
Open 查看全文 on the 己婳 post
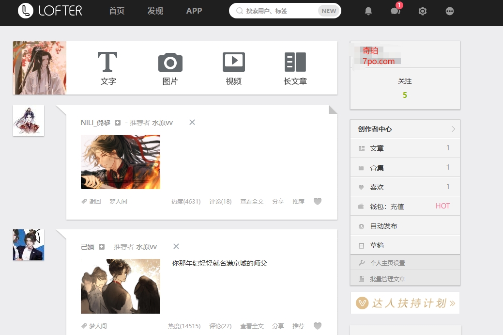point(252,326)
